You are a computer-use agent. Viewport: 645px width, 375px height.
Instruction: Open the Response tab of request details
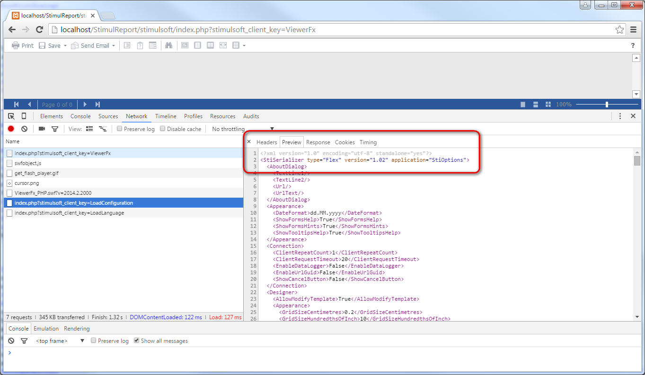click(318, 142)
